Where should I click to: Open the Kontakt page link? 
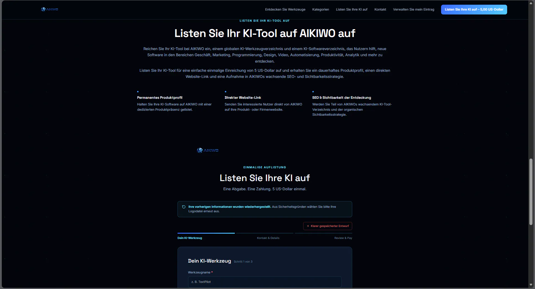click(380, 9)
